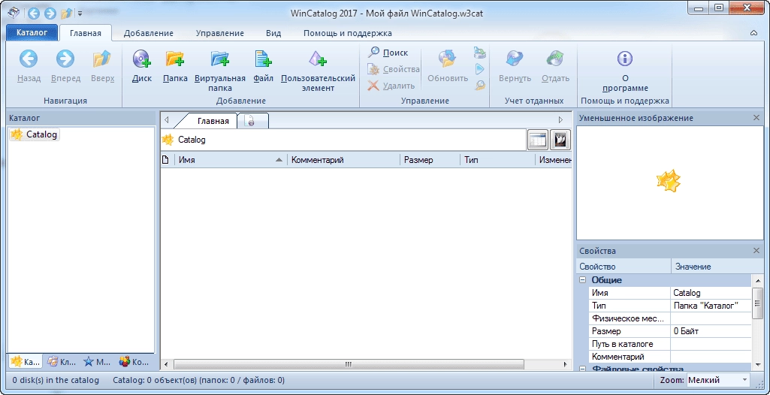Select Catalog root in the tree
The height and width of the screenshot is (395, 770).
pyautogui.click(x=35, y=134)
